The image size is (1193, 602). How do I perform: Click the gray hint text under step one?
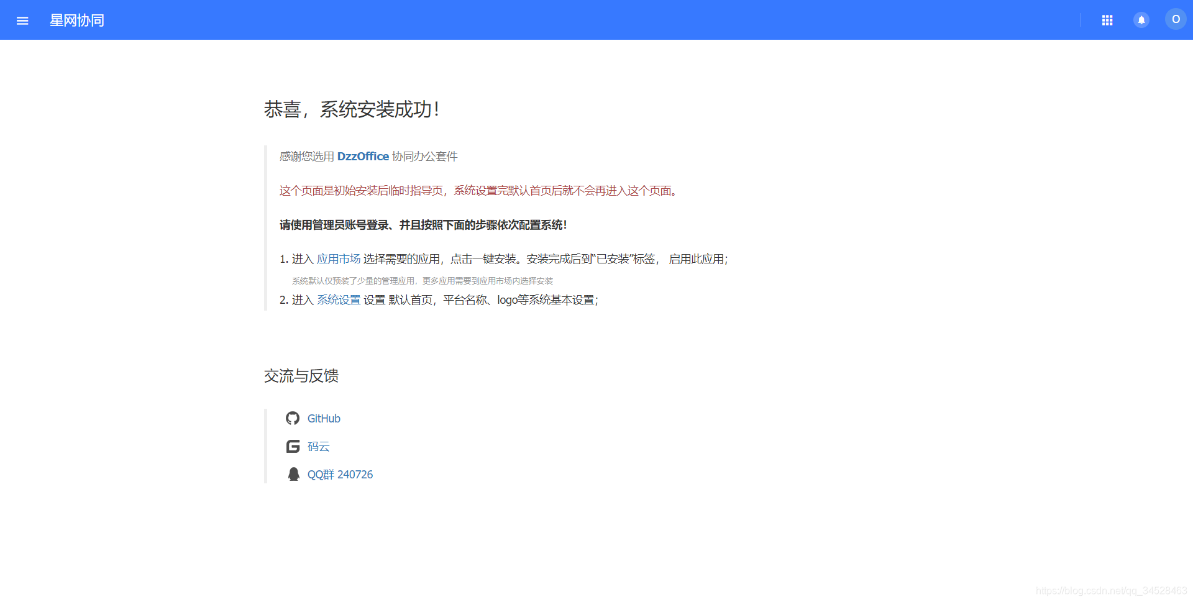tap(423, 280)
